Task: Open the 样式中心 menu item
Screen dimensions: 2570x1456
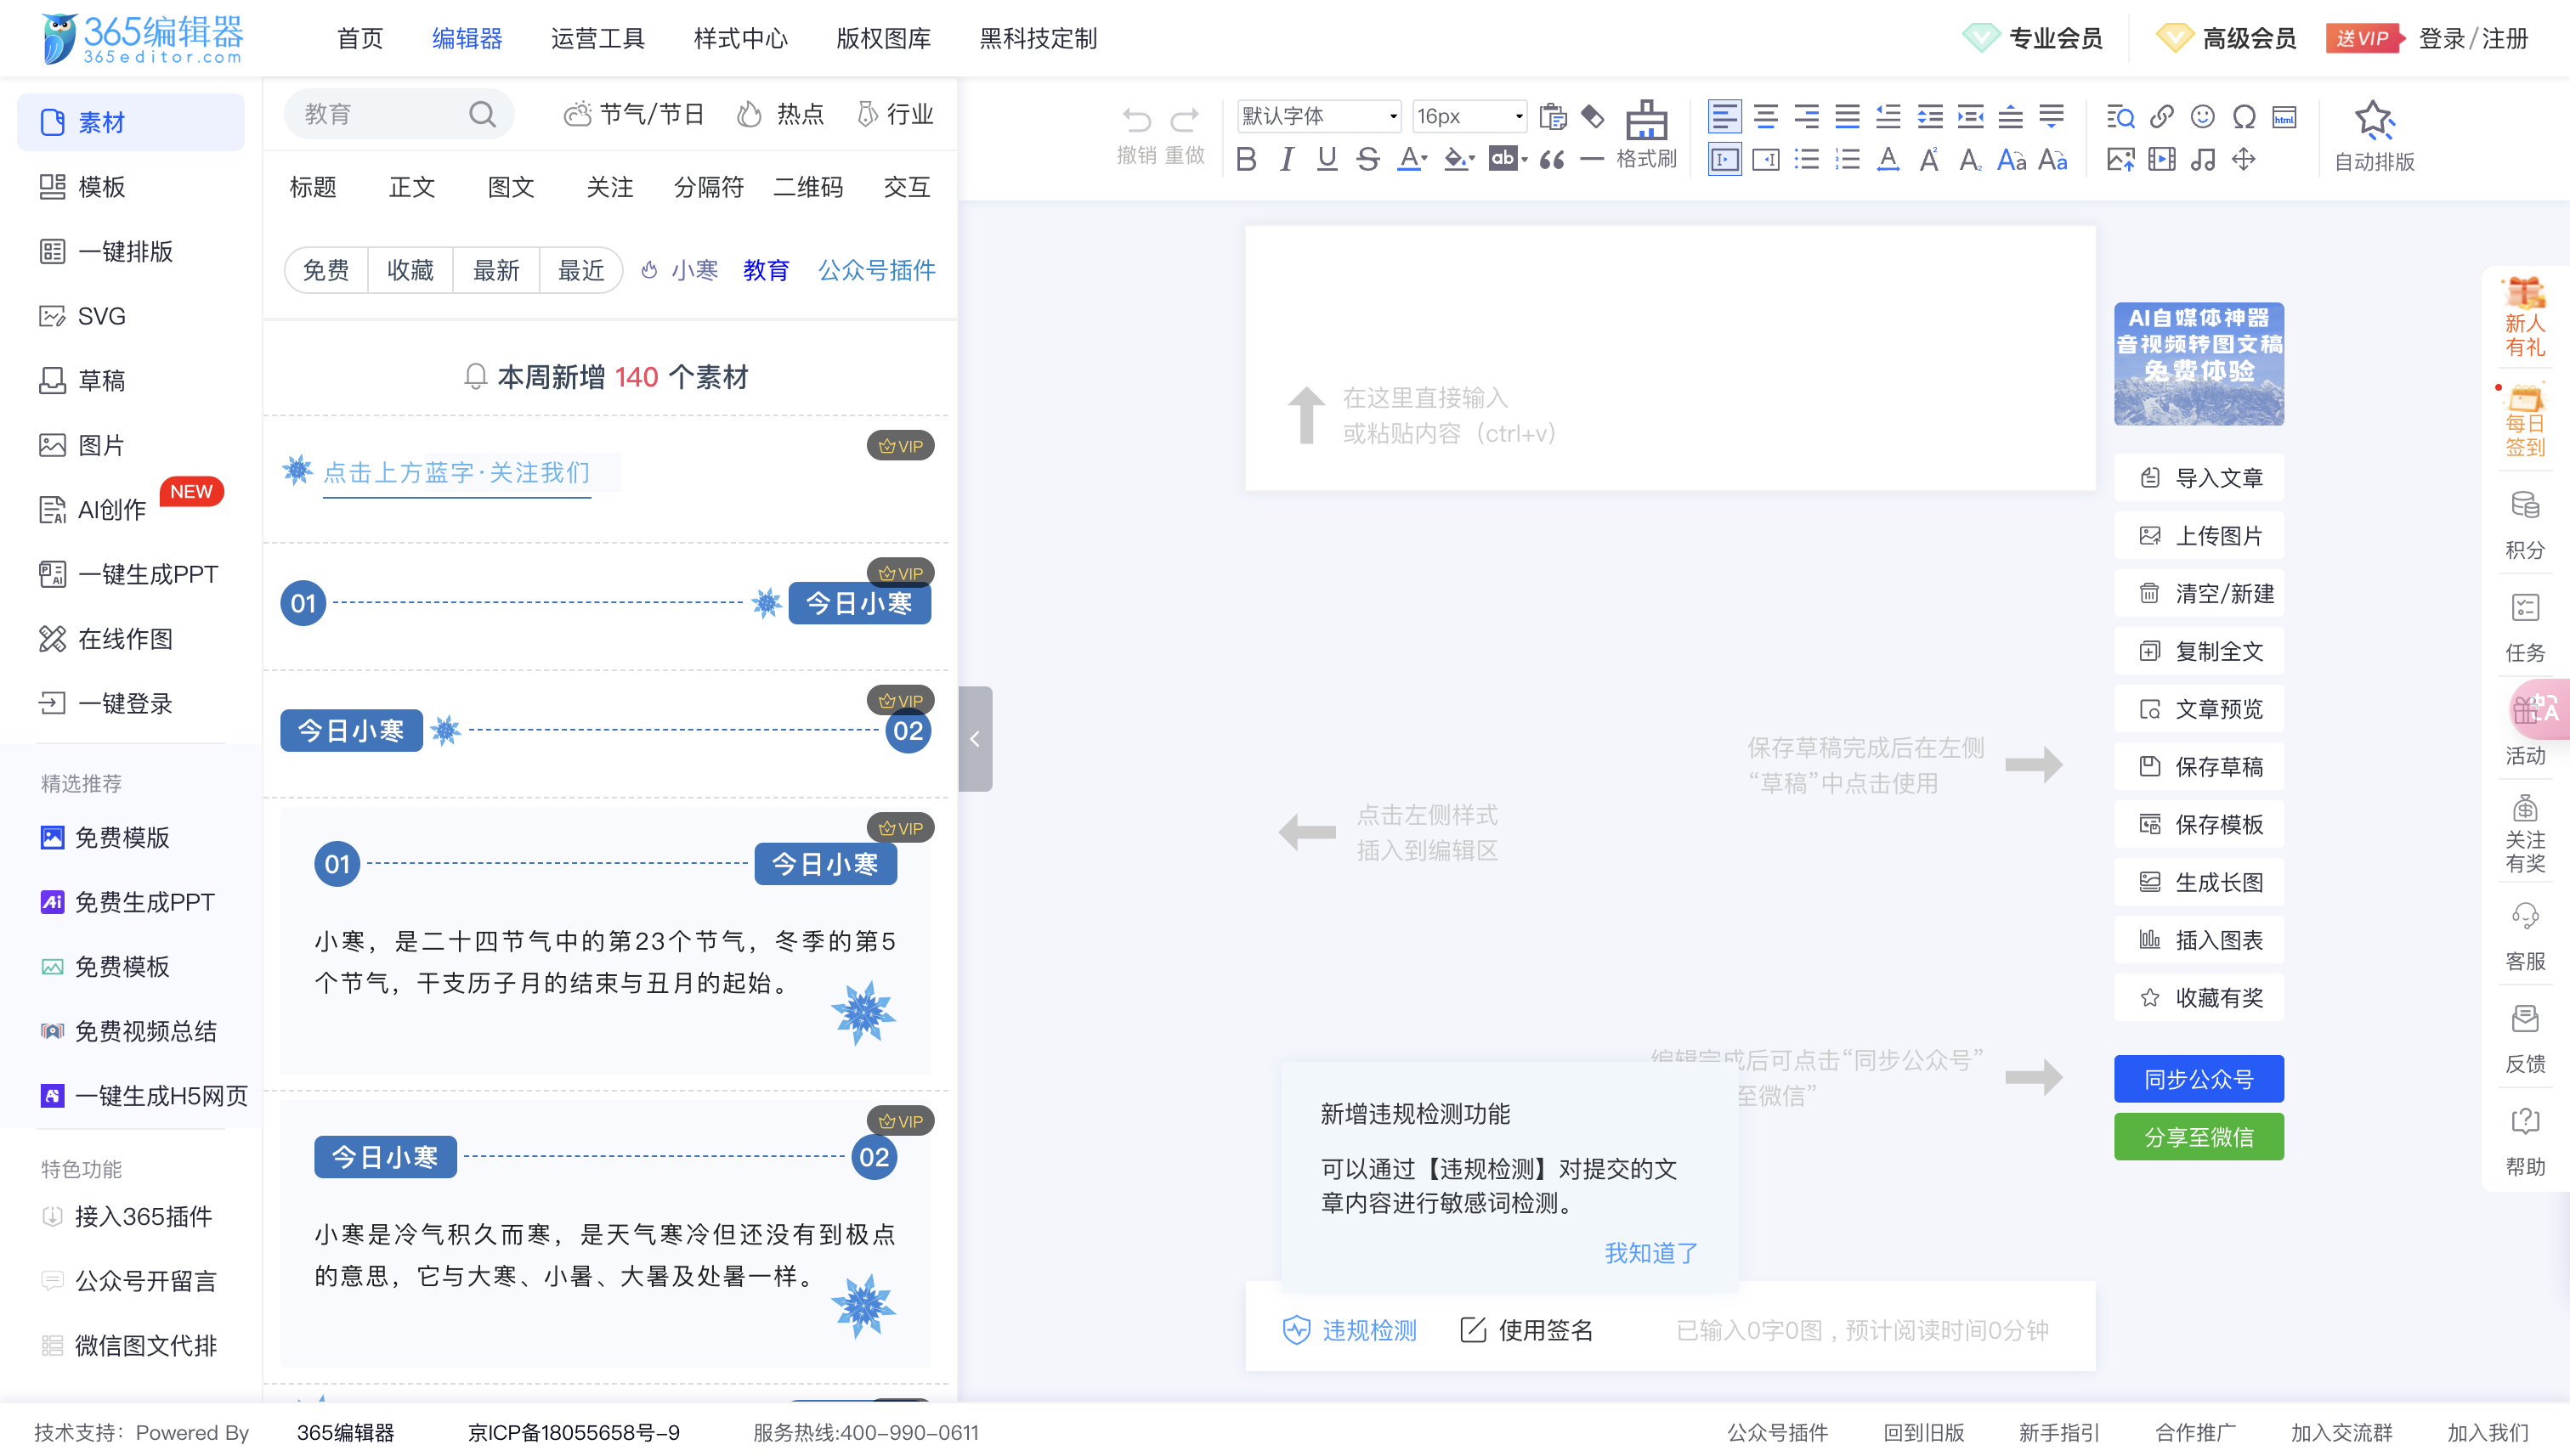Action: pos(739,39)
